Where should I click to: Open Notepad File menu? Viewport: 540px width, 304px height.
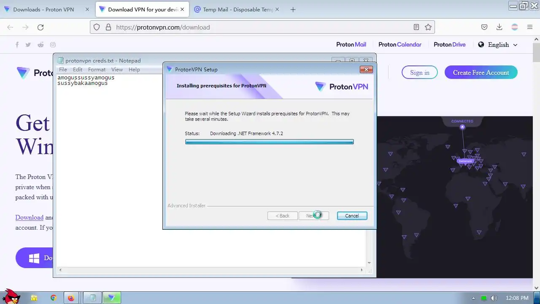tap(63, 70)
